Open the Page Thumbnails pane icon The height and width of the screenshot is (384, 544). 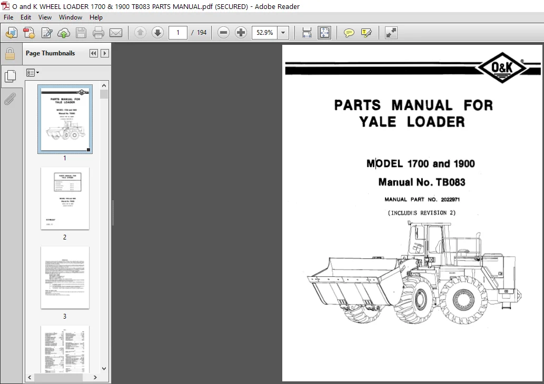point(10,76)
